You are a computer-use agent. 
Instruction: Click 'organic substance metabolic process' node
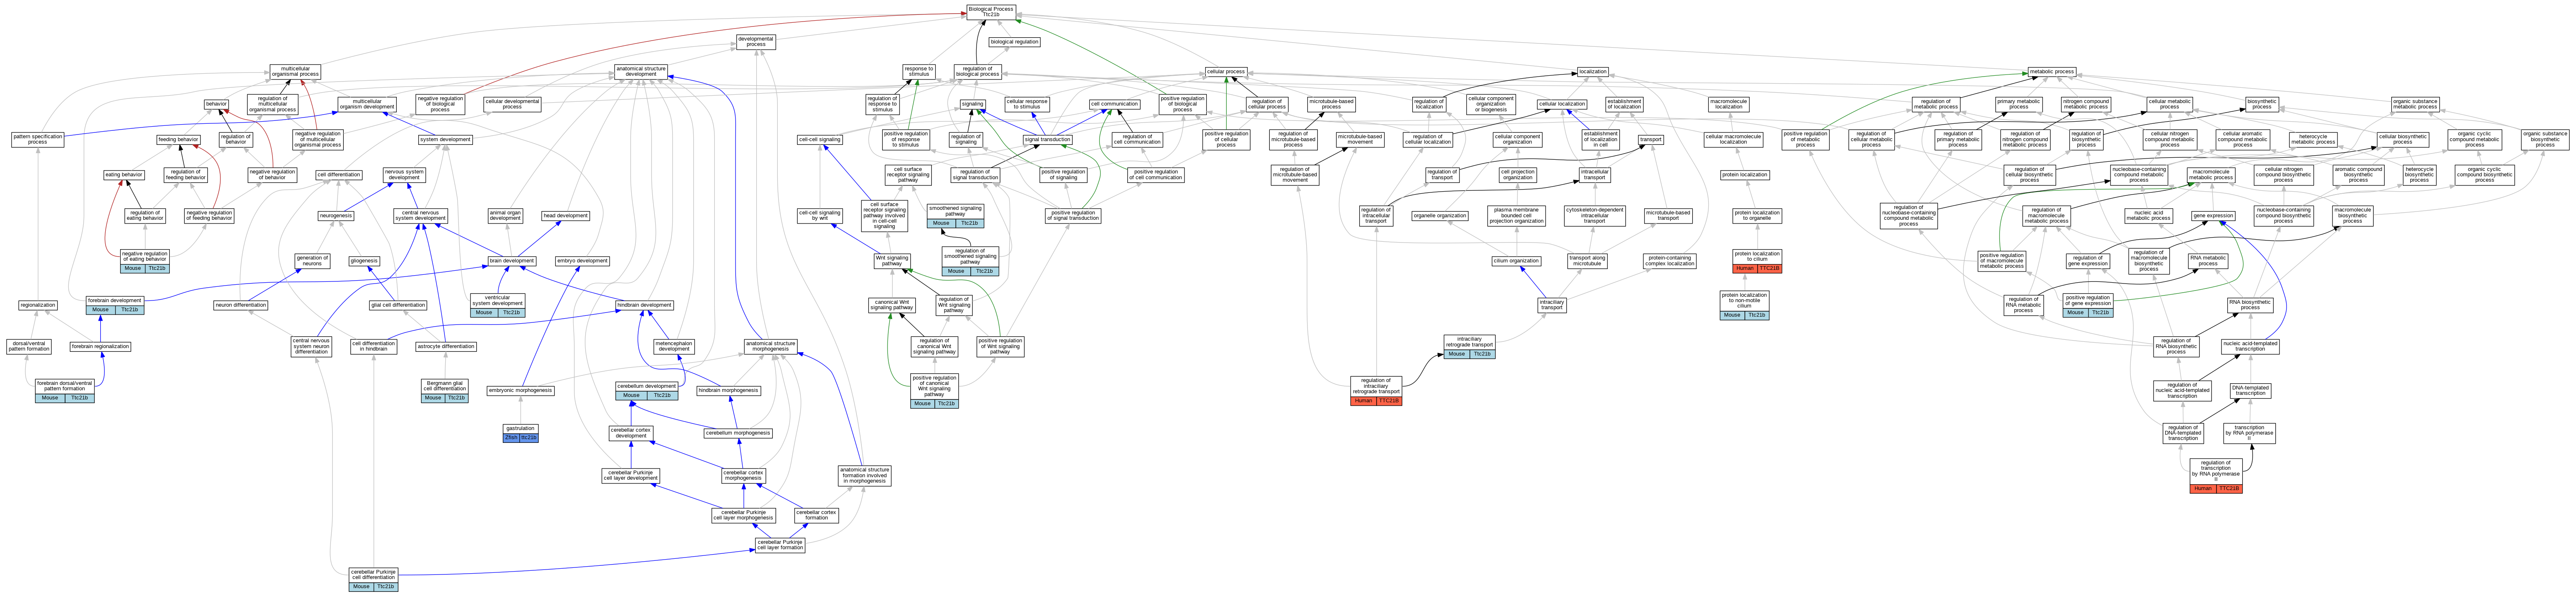tap(2415, 104)
